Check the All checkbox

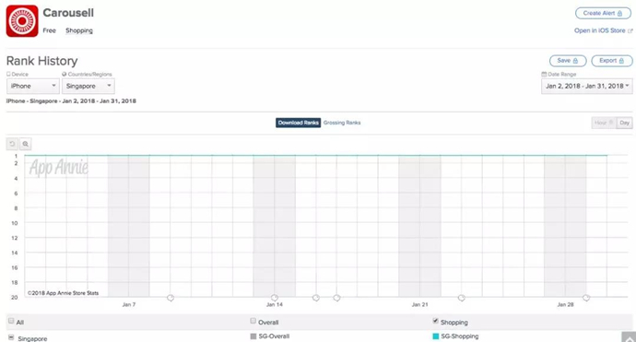click(11, 321)
